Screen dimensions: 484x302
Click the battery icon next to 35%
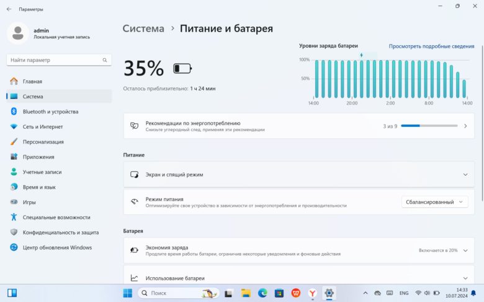point(182,68)
